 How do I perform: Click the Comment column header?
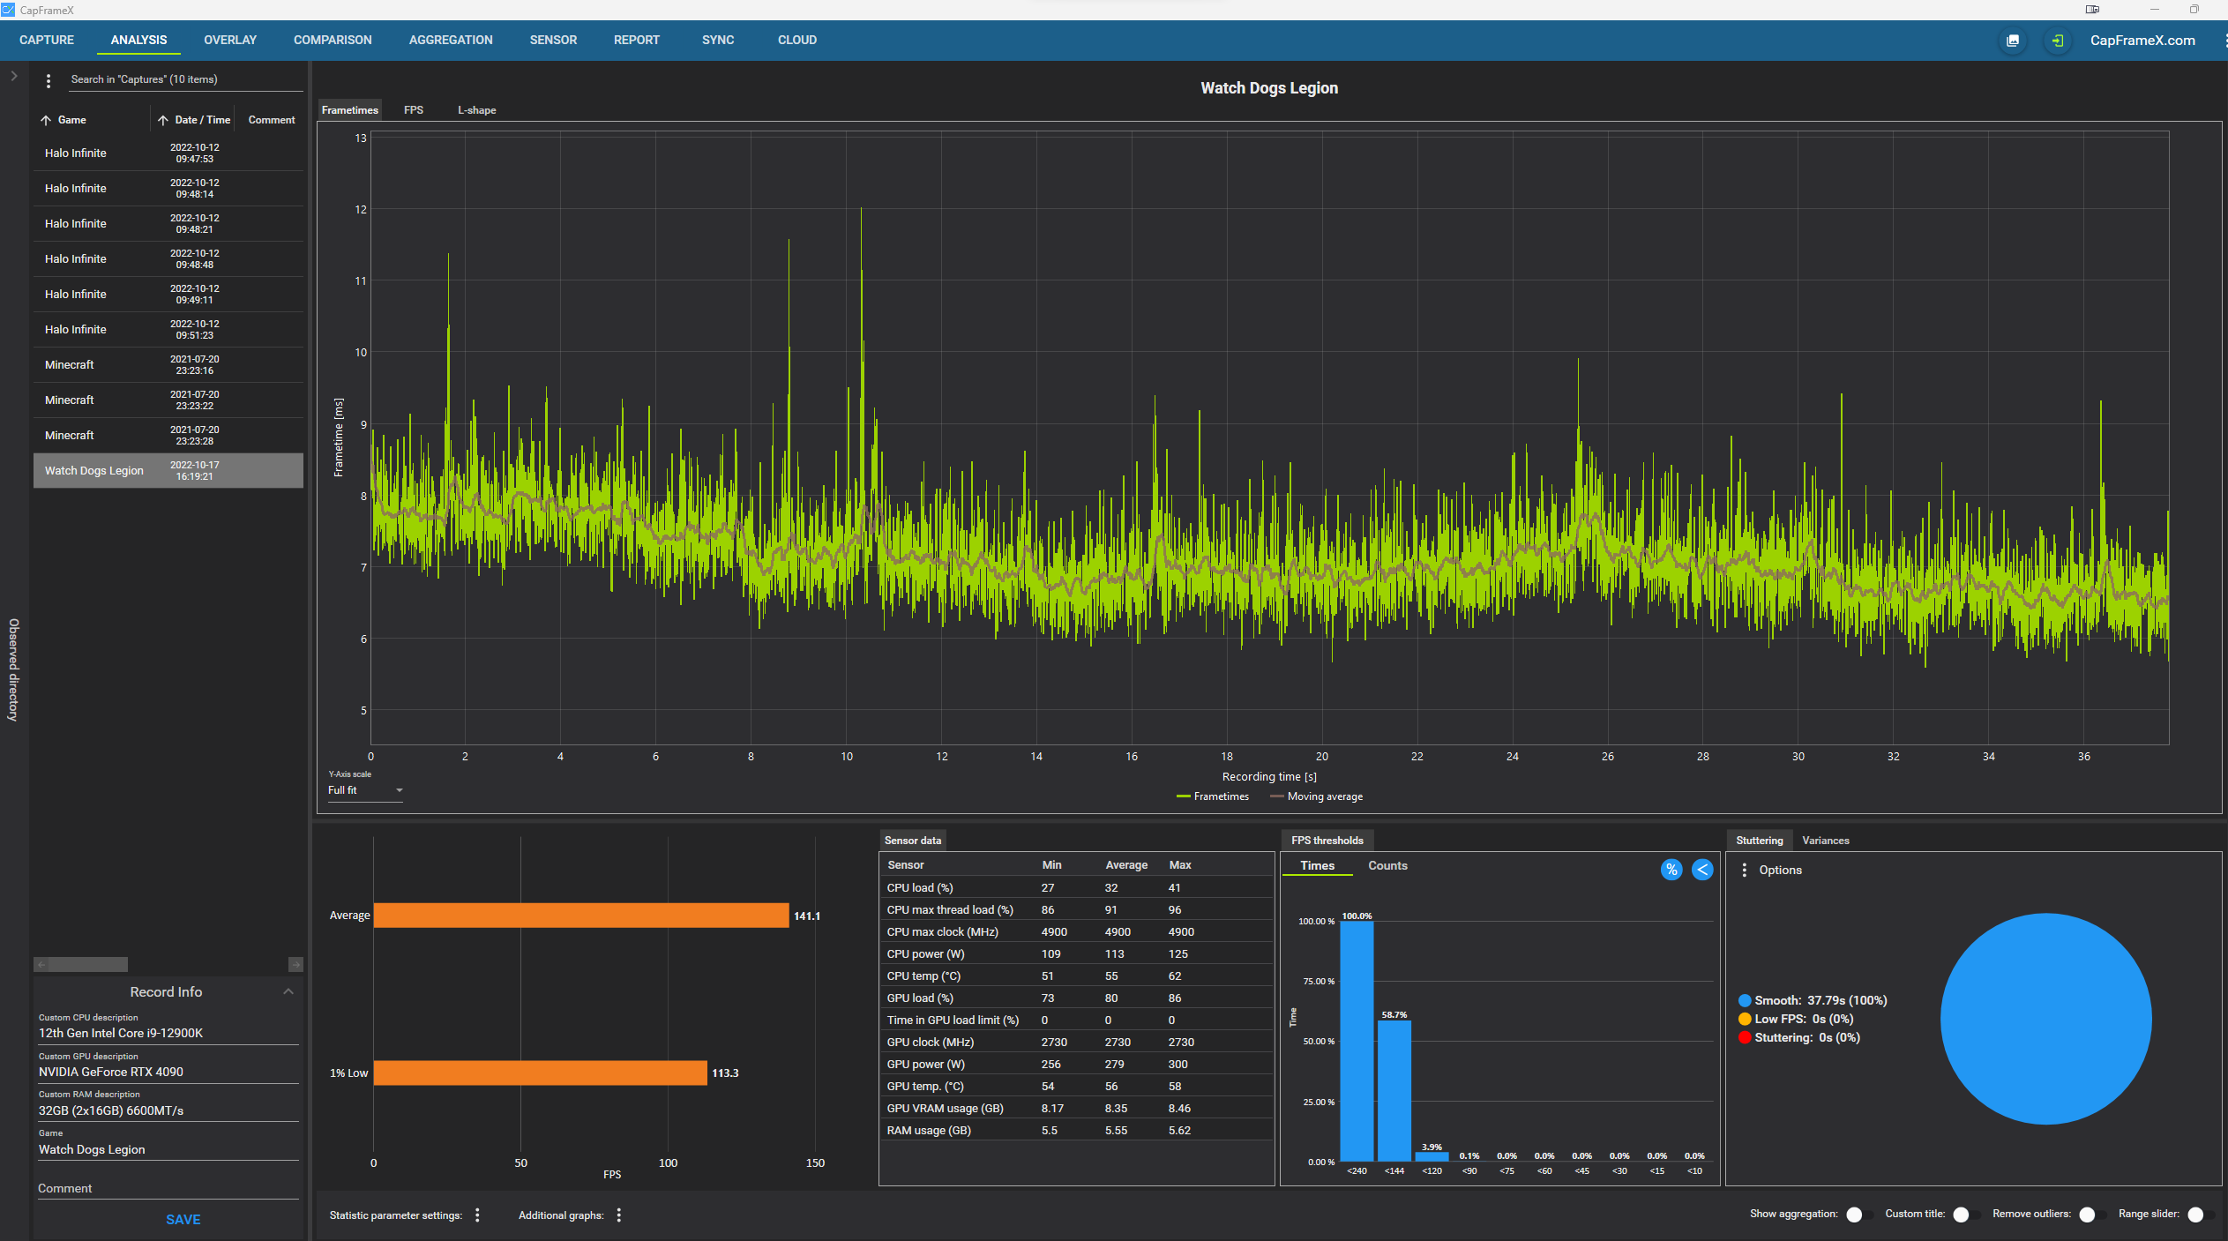[272, 120]
